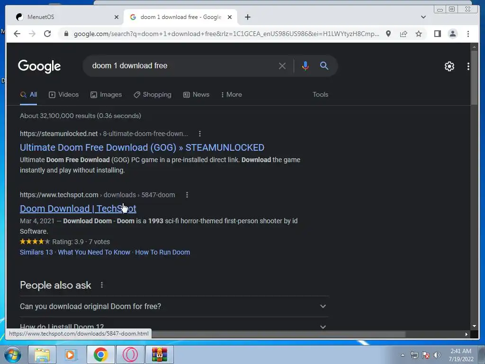Click the "People also ask" heading
This screenshot has height=364, width=485.
(x=55, y=285)
